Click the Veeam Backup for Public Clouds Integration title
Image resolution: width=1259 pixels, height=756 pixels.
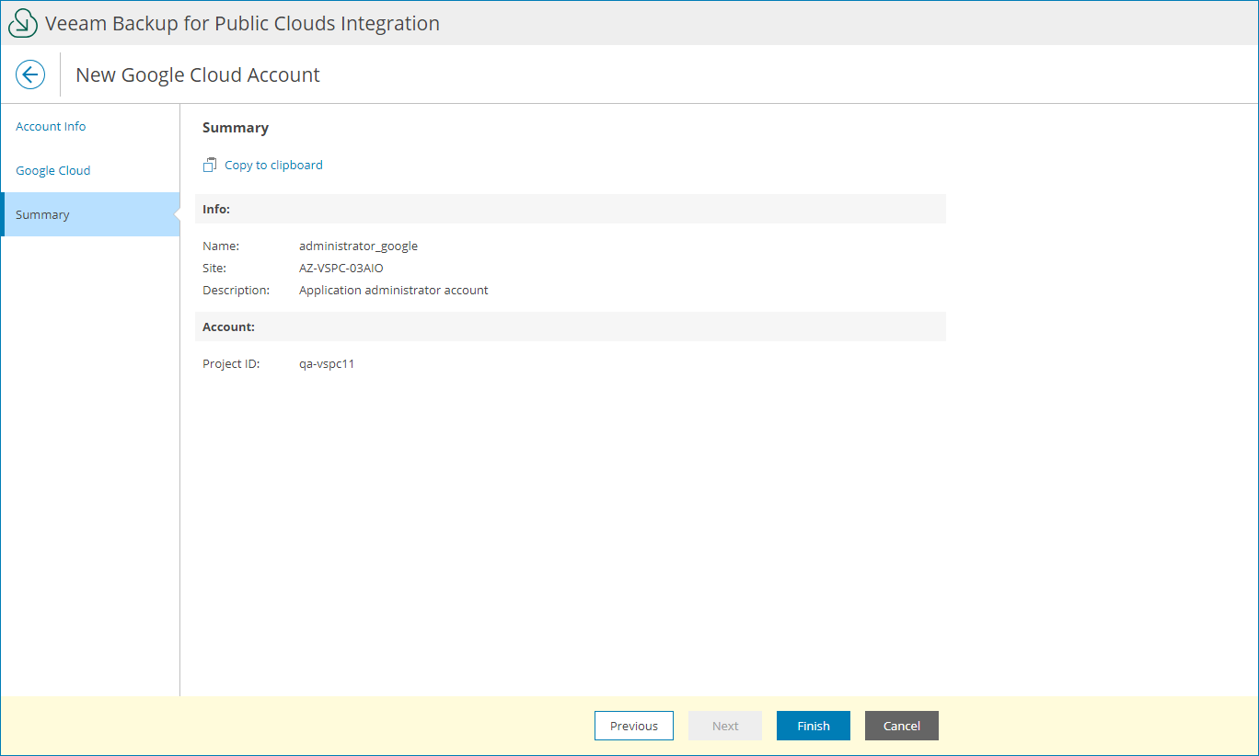242,24
